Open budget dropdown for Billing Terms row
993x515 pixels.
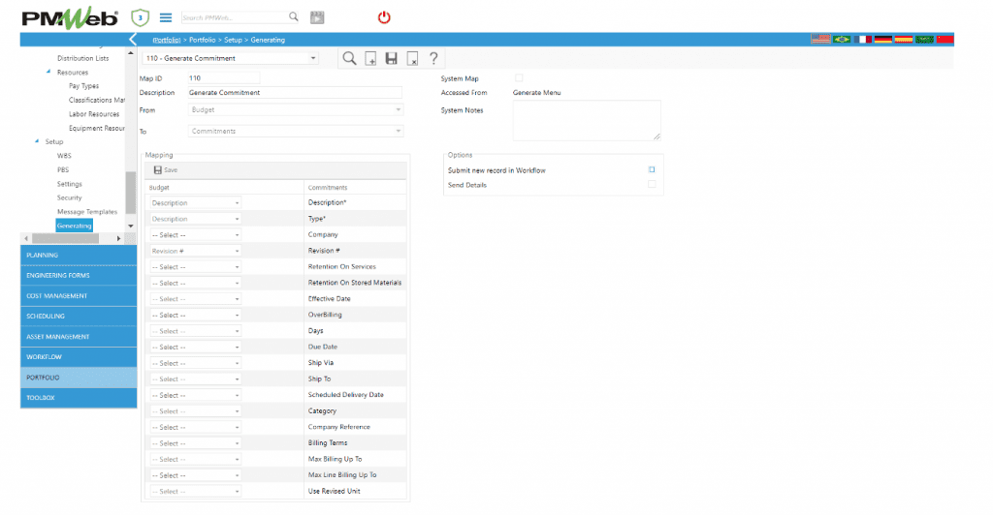[195, 443]
